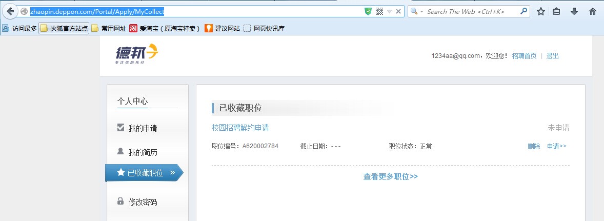
Task: Open the 火狐官方站点 bookmark folder
Action: tap(64, 28)
